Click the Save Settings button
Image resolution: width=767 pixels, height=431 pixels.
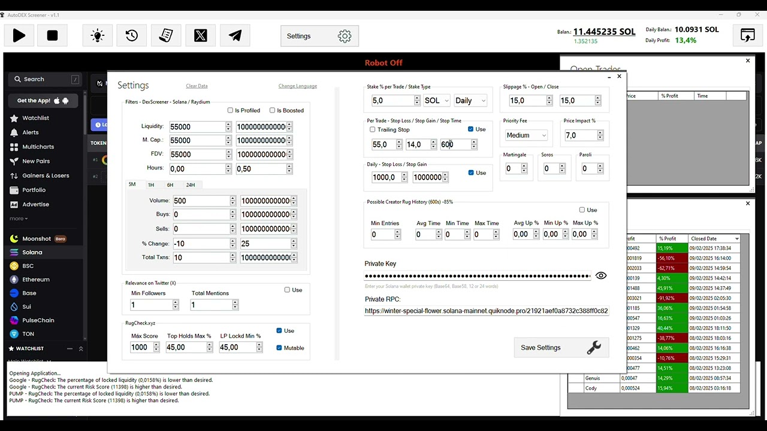point(561,347)
